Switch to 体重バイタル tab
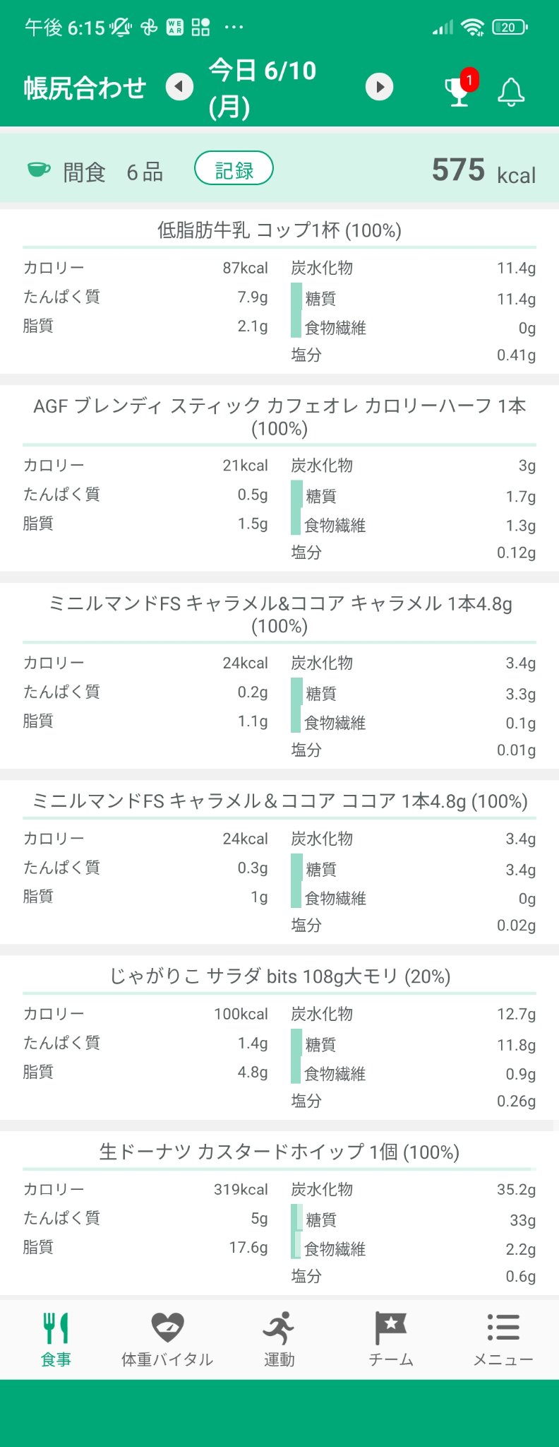This screenshot has width=559, height=1447. 167,1339
